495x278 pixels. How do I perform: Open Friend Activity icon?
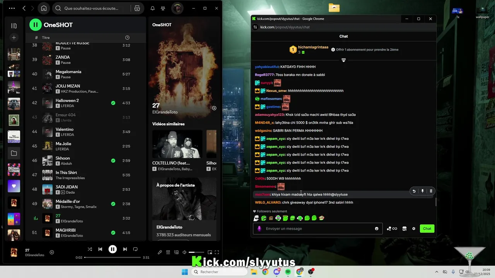click(x=163, y=8)
